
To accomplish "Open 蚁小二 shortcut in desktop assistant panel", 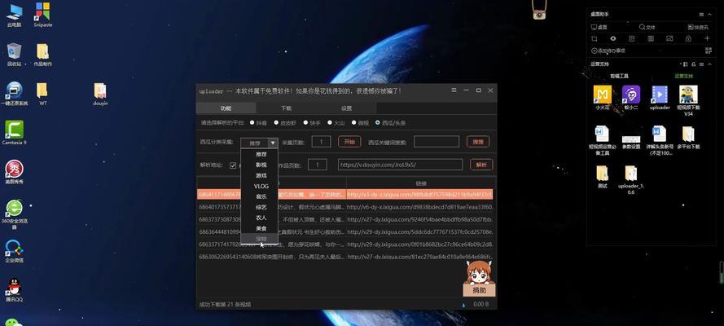I will tap(631, 98).
